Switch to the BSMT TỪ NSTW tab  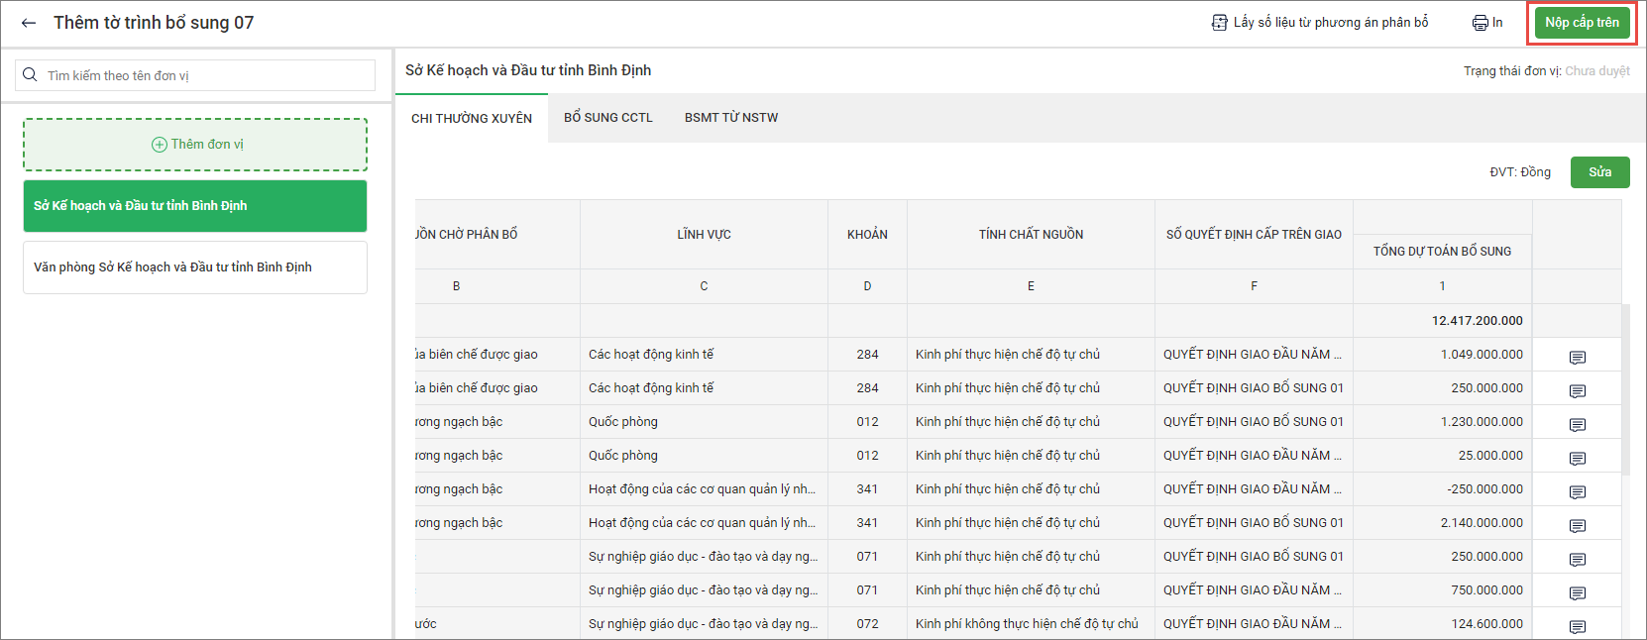(730, 118)
